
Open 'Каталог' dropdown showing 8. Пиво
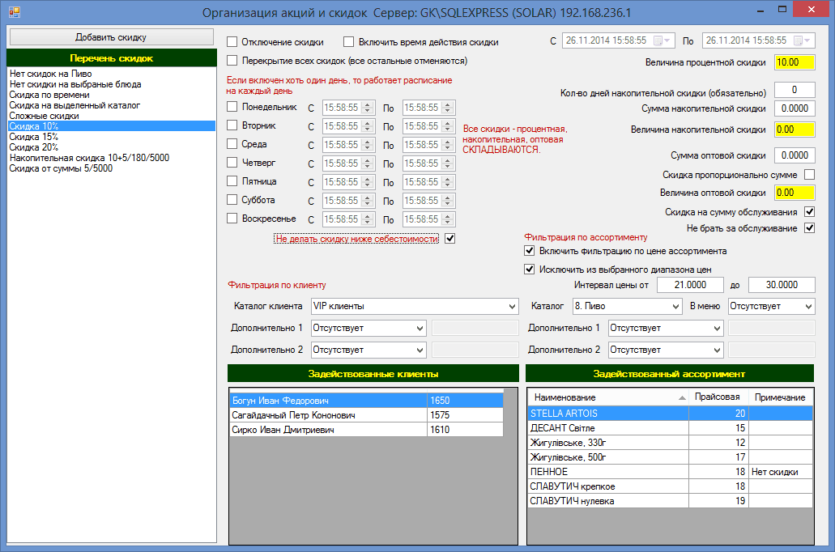coord(628,306)
